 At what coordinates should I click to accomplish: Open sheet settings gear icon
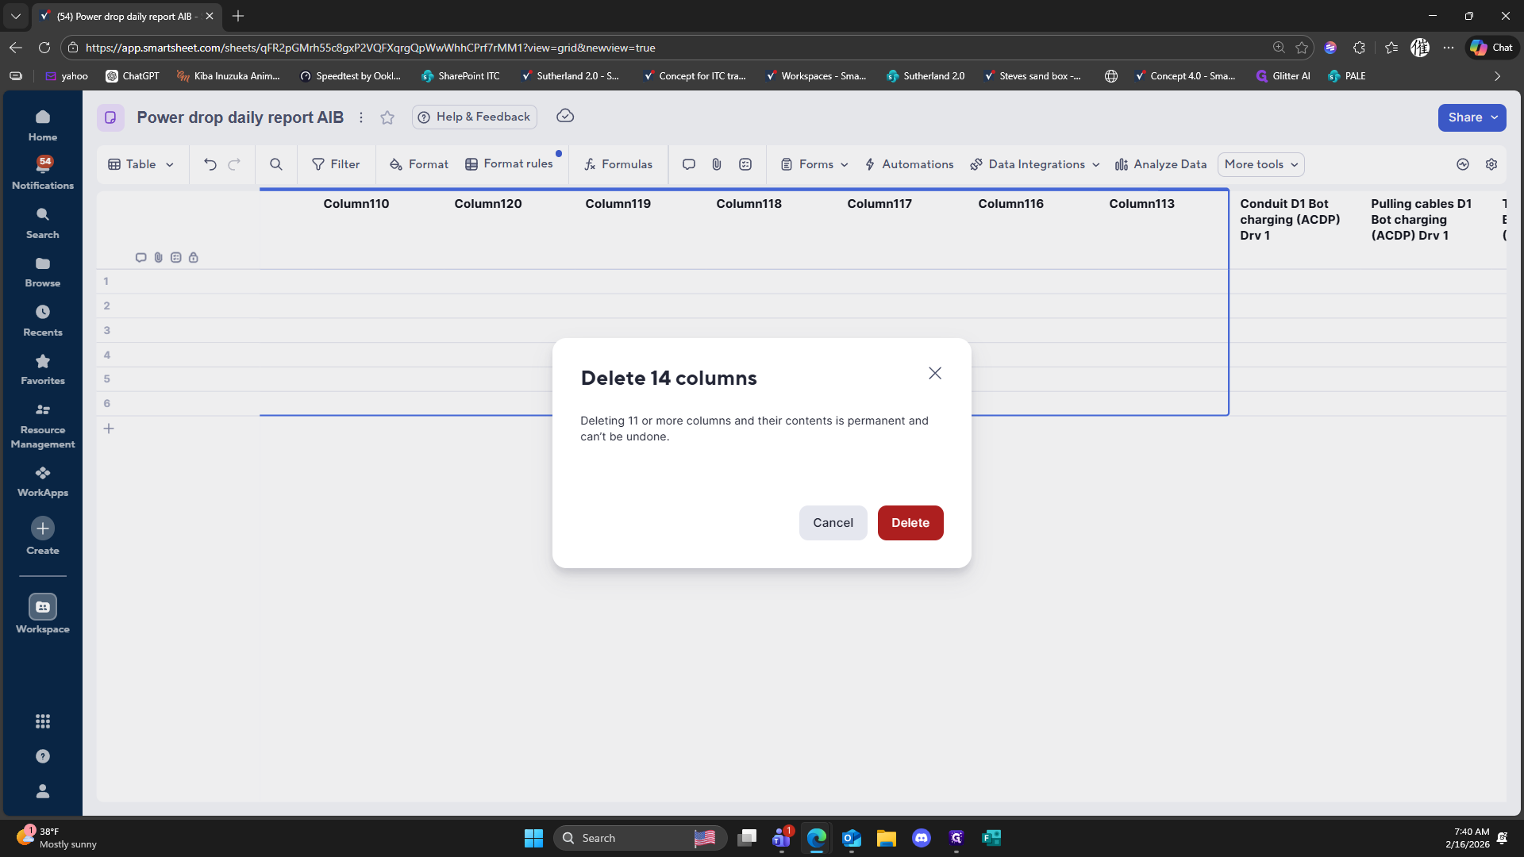(1491, 164)
